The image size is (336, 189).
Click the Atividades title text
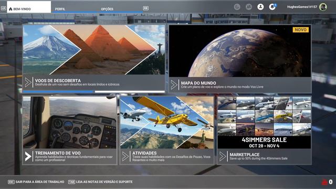click(144, 153)
